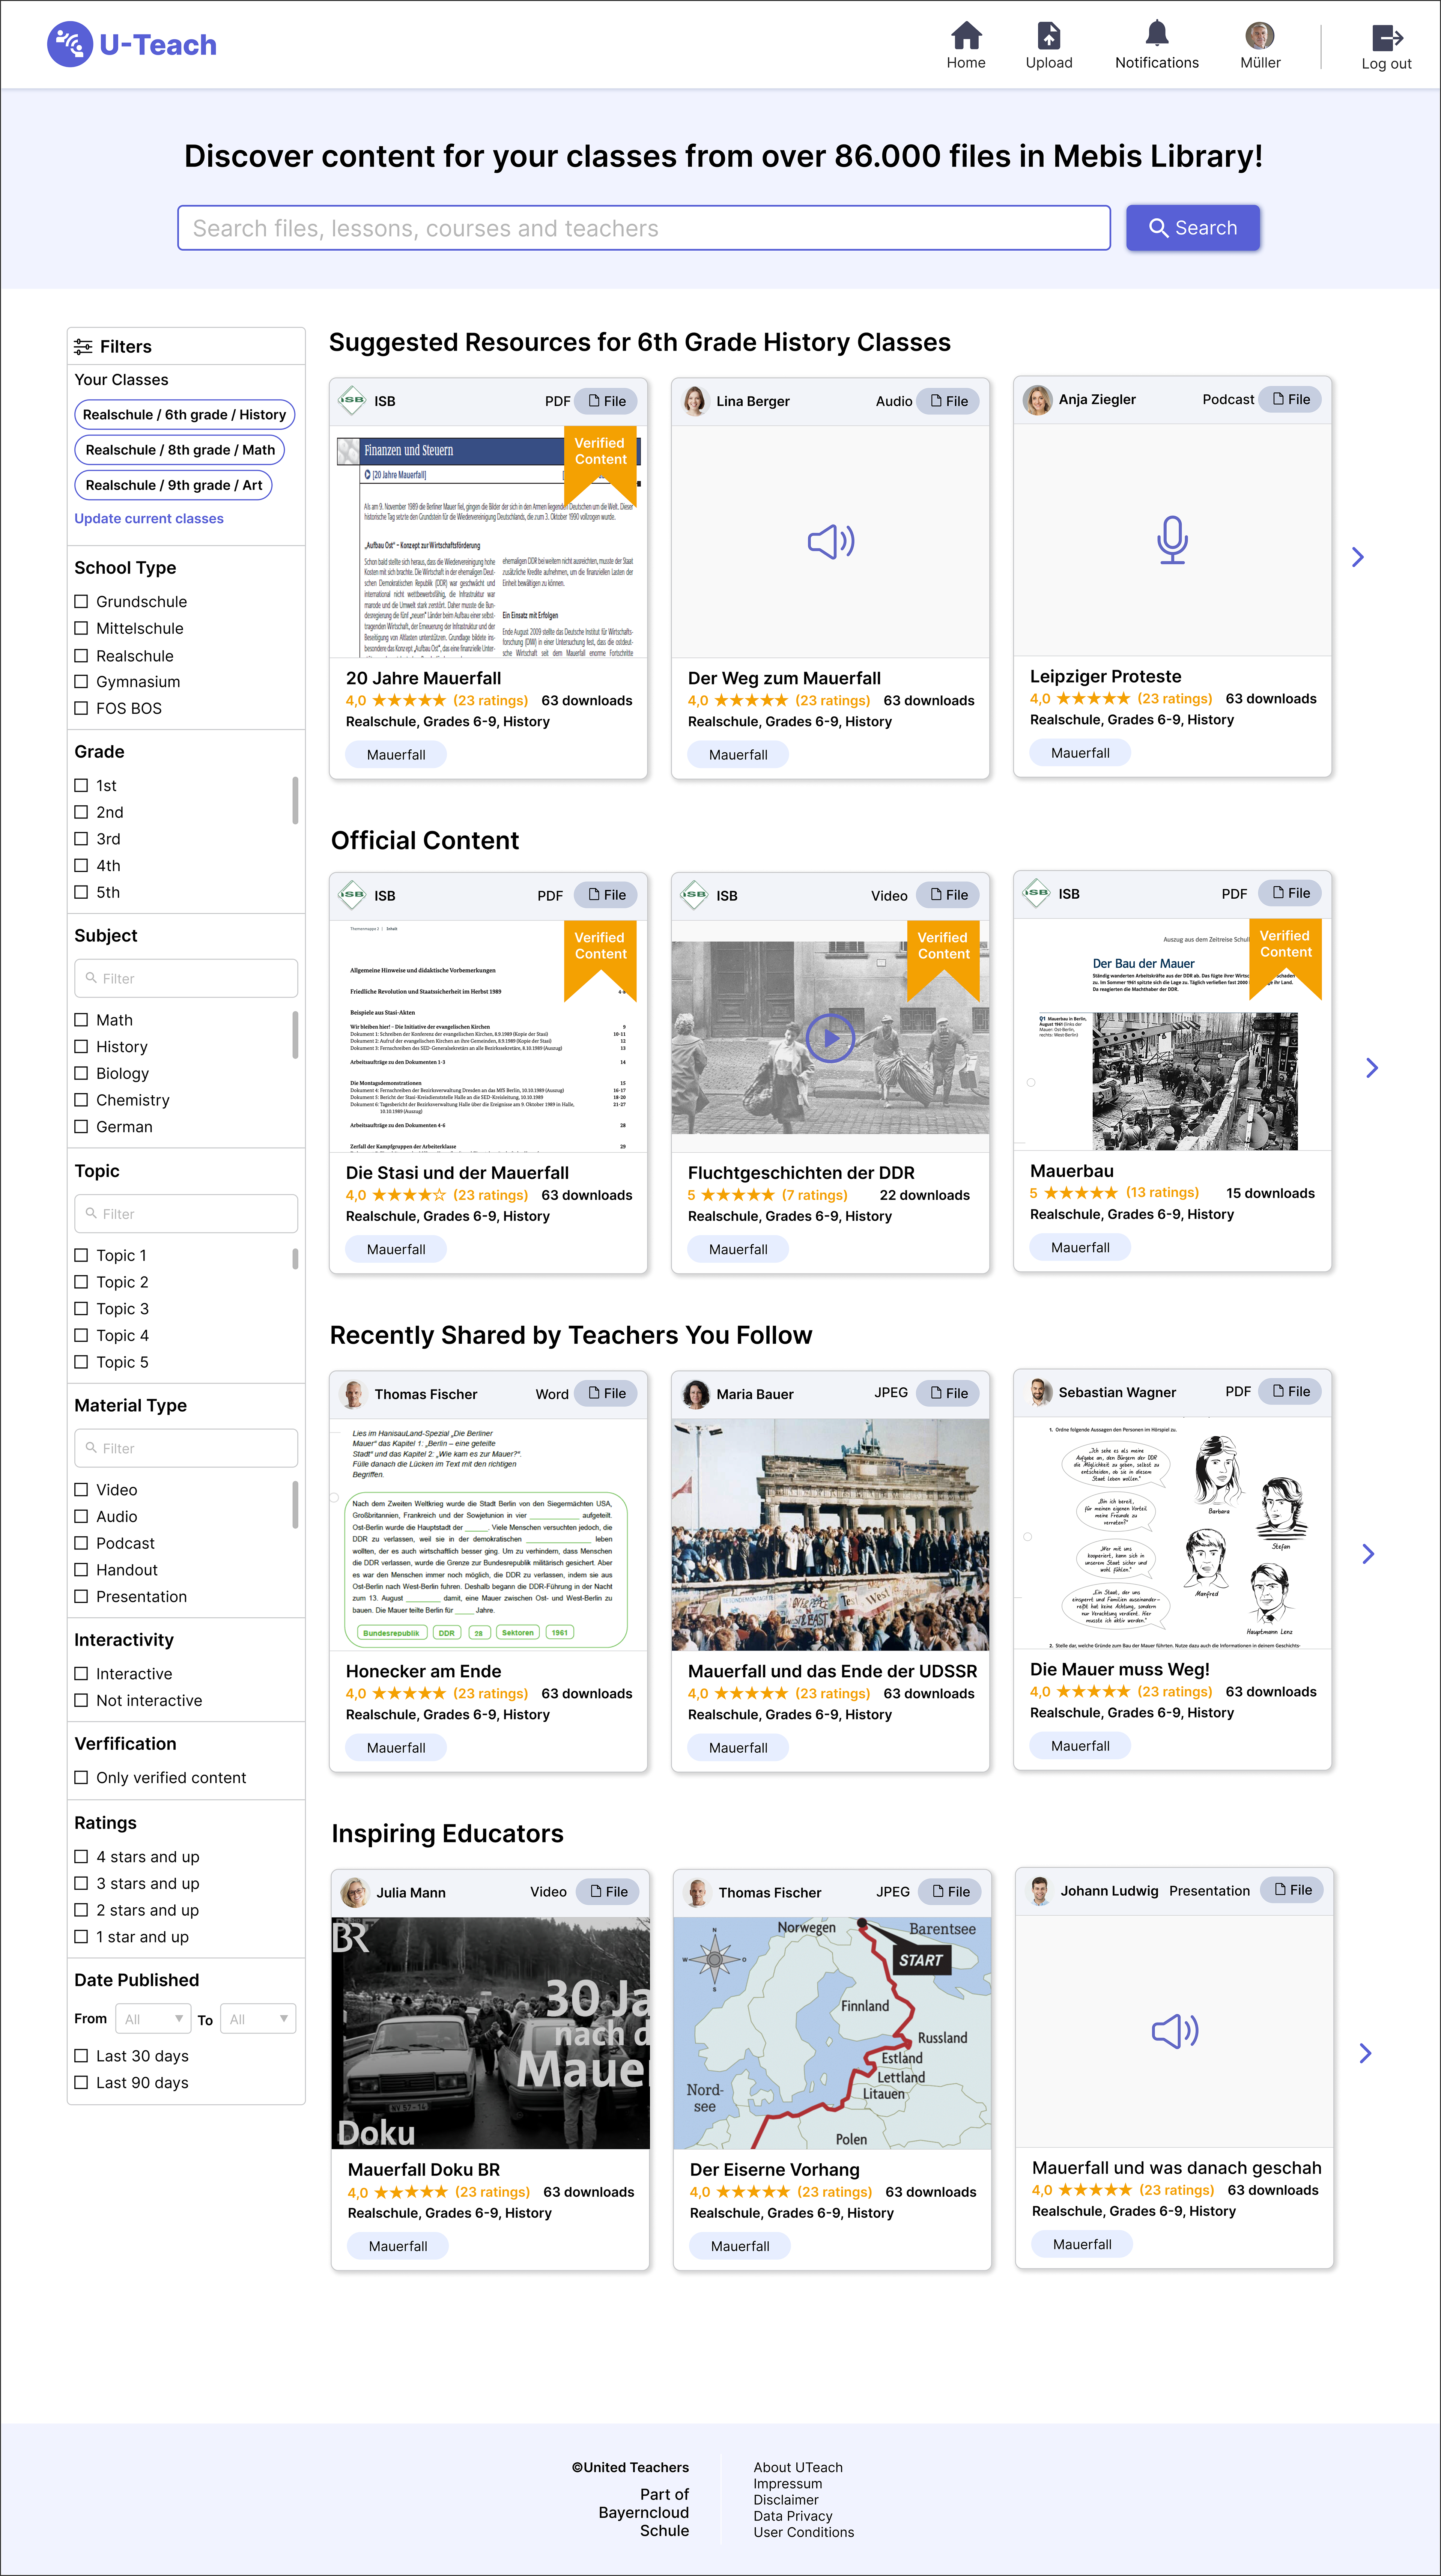1441x2576 pixels.
Task: Click ISB logo on Mauerbau card
Action: pyautogui.click(x=1037, y=893)
